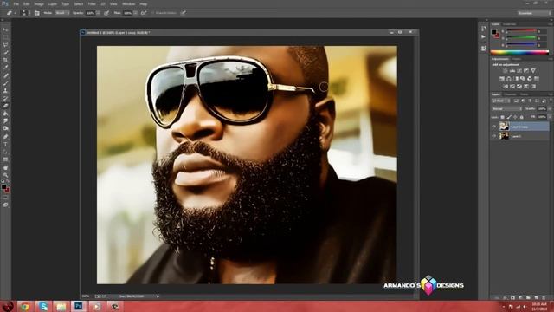Select the Healing Brush tool

(x=5, y=75)
